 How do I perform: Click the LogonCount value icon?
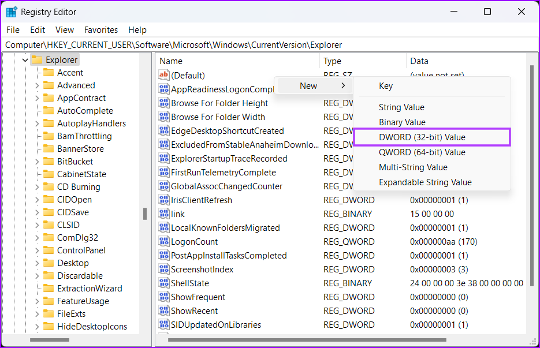coord(163,242)
